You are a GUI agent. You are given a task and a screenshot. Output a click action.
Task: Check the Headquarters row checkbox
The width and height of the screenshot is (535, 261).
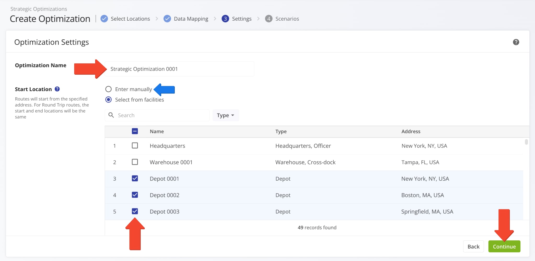tap(135, 146)
